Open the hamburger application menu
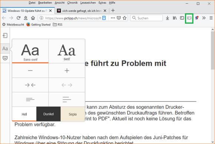 211,18
